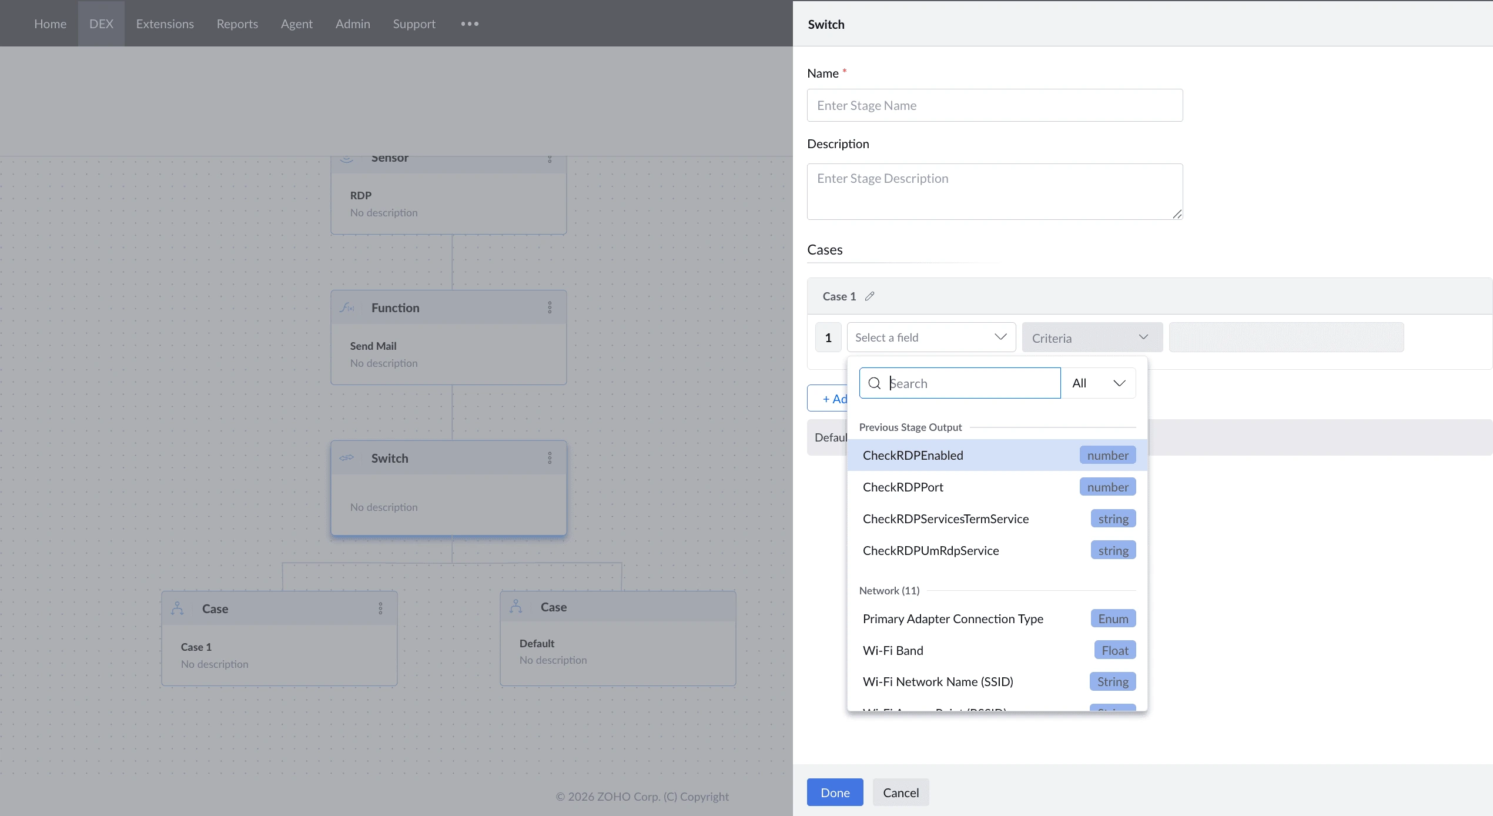Viewport: 1493px width, 816px height.
Task: Select Primary Adapter Connection Type field
Action: [997, 618]
